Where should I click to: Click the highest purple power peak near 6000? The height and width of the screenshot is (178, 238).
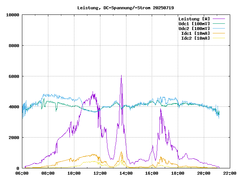[x=121, y=76]
